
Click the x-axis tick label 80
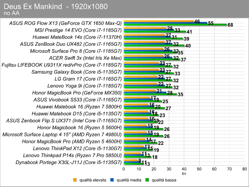[x=244, y=169]
